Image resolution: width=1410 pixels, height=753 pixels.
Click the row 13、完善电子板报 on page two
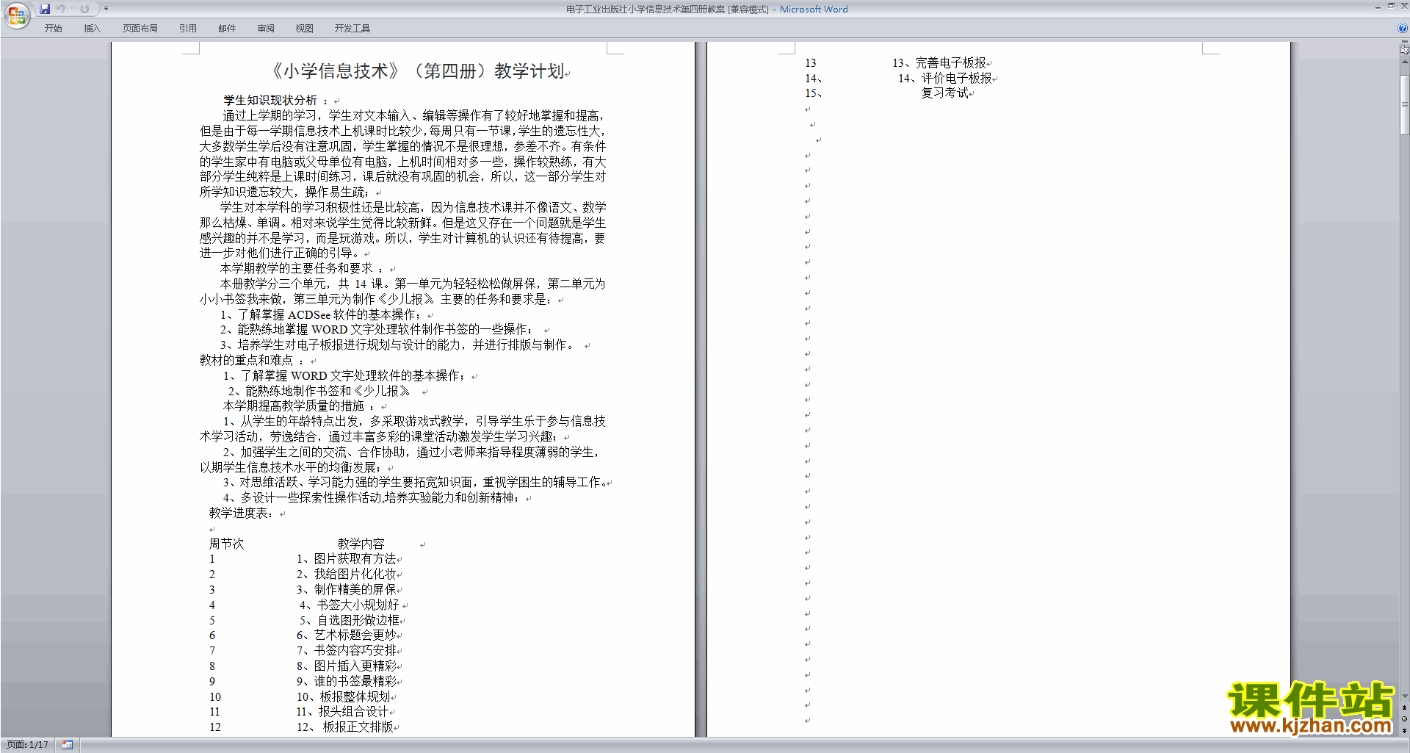point(939,63)
